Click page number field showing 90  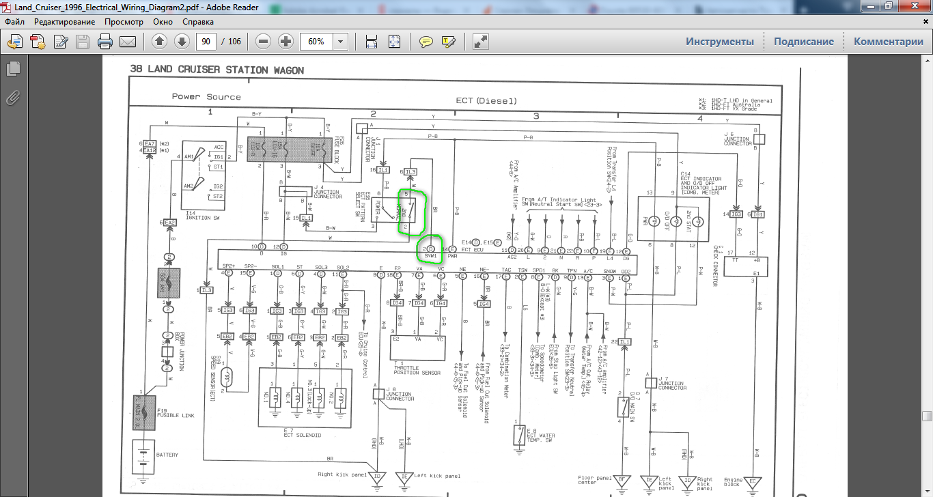[x=205, y=42]
